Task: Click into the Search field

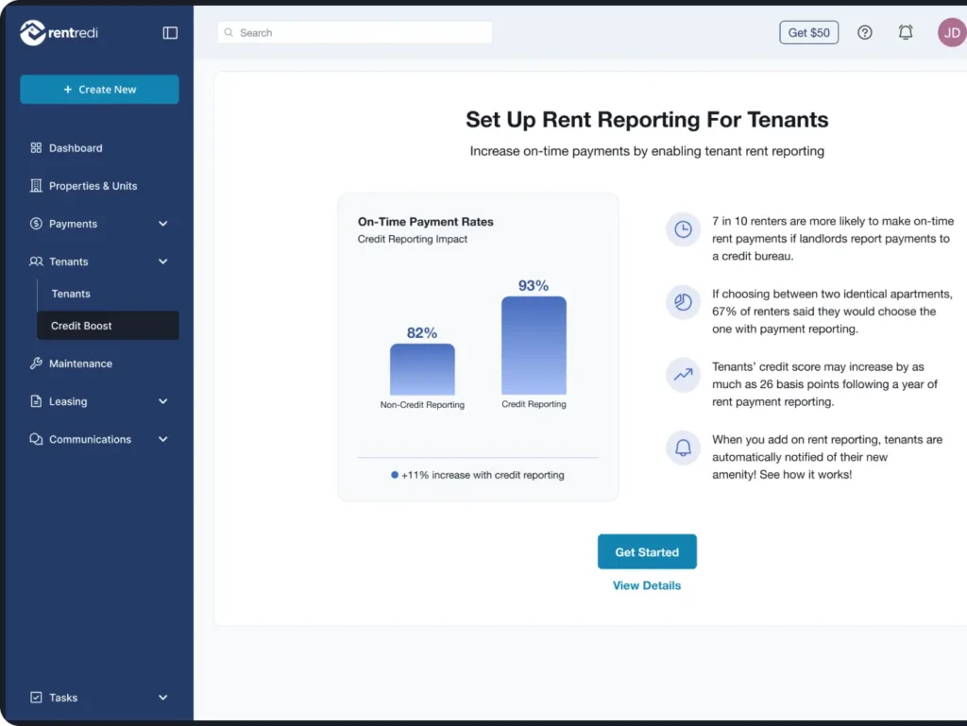Action: point(354,33)
